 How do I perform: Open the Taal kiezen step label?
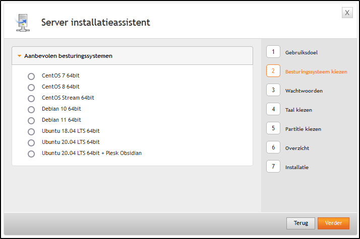[x=298, y=110]
